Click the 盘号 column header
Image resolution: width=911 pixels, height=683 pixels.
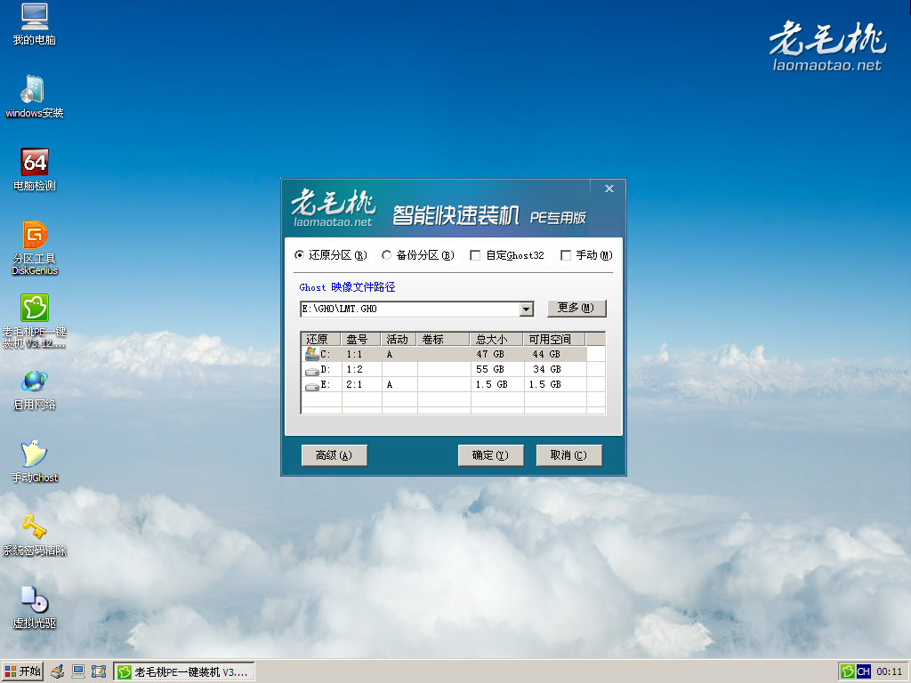[x=361, y=339]
